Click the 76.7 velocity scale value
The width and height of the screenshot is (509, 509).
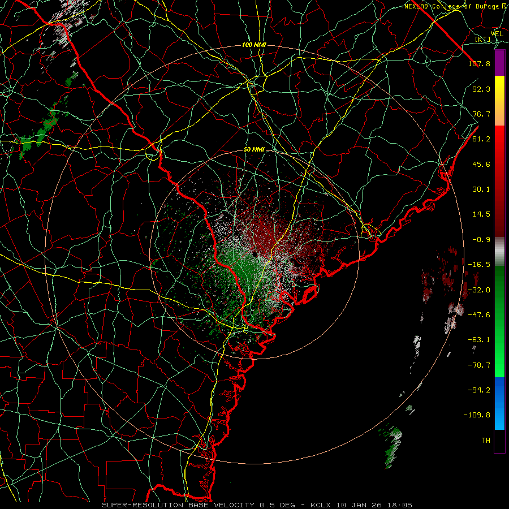[x=481, y=114]
